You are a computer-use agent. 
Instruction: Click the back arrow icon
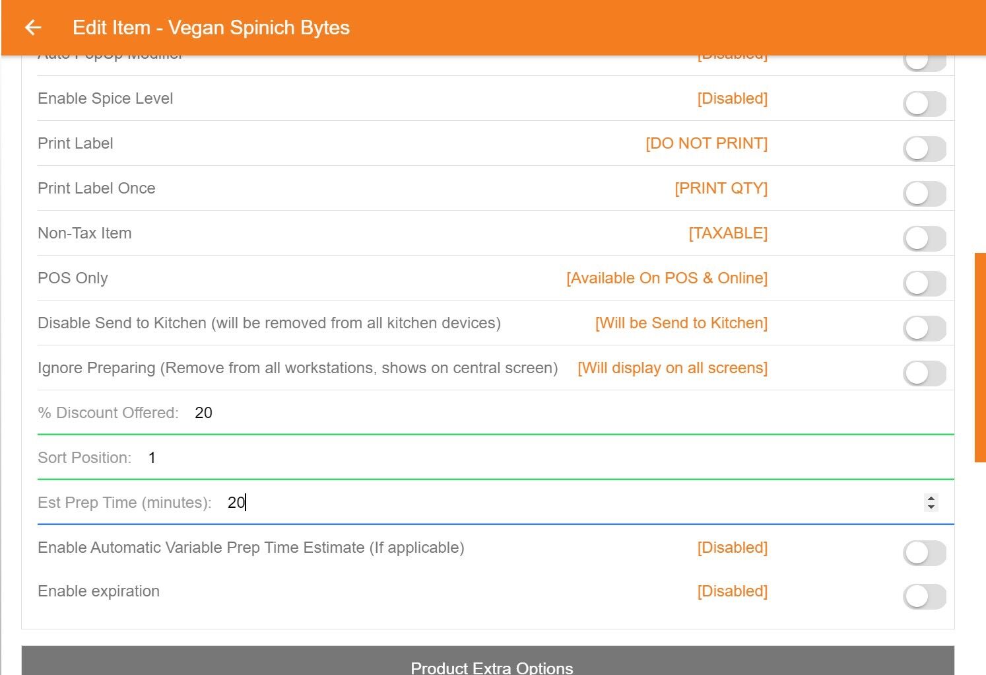coord(33,28)
